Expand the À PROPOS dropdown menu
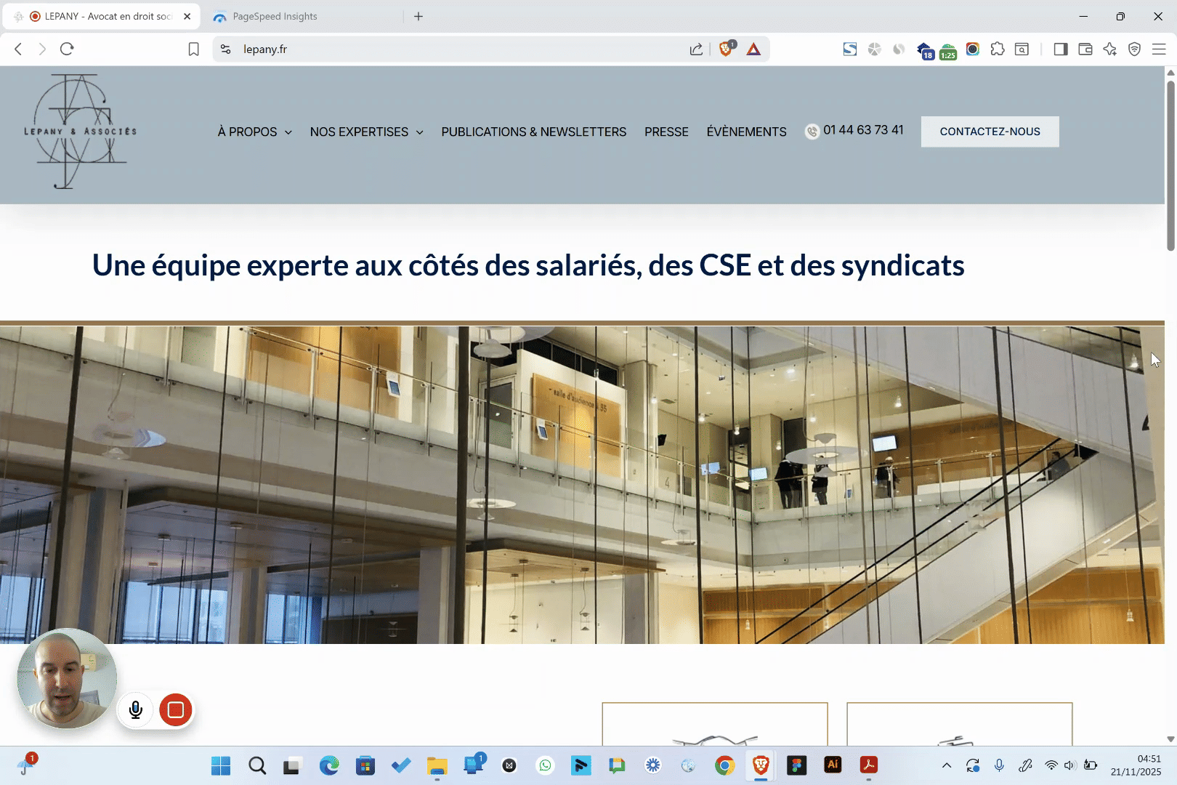Image resolution: width=1177 pixels, height=785 pixels. (x=254, y=132)
